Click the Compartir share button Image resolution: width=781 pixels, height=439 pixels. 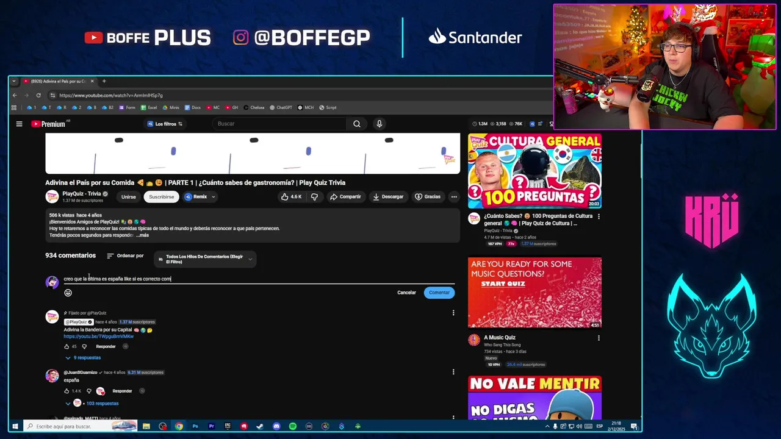point(345,197)
